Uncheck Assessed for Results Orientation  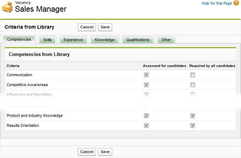[147, 126]
